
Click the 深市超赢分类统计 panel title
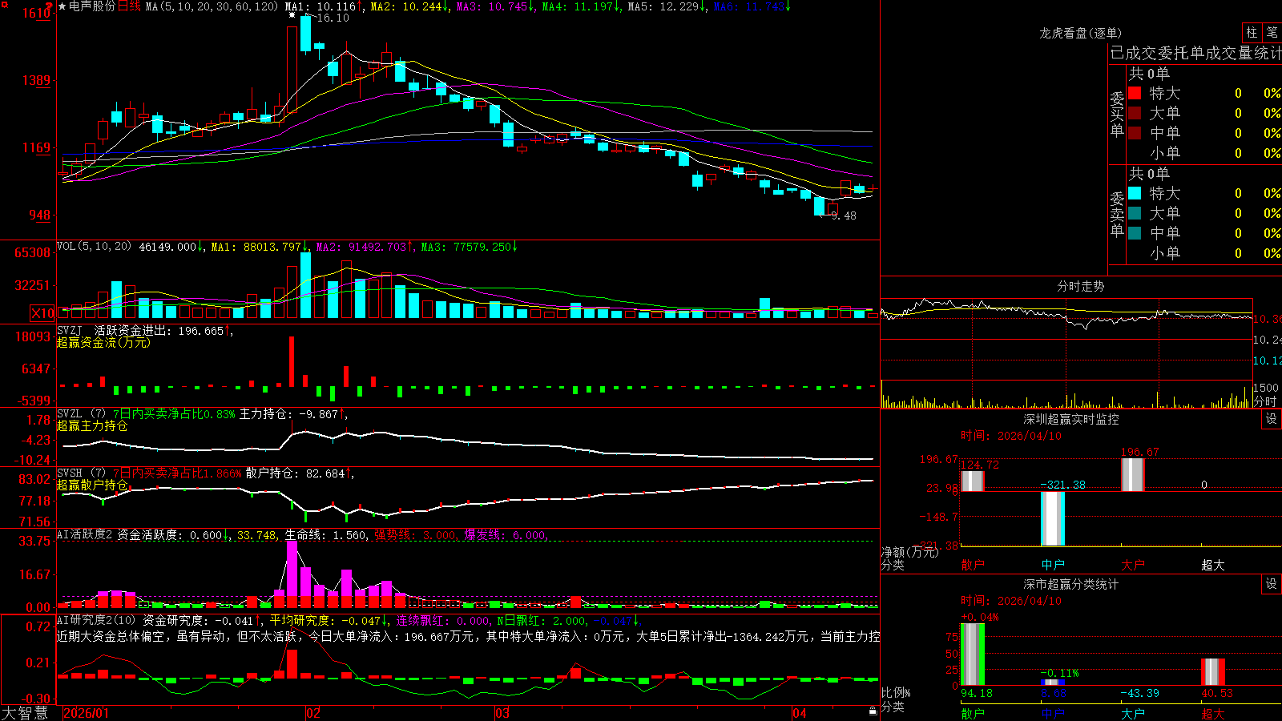coord(1070,584)
